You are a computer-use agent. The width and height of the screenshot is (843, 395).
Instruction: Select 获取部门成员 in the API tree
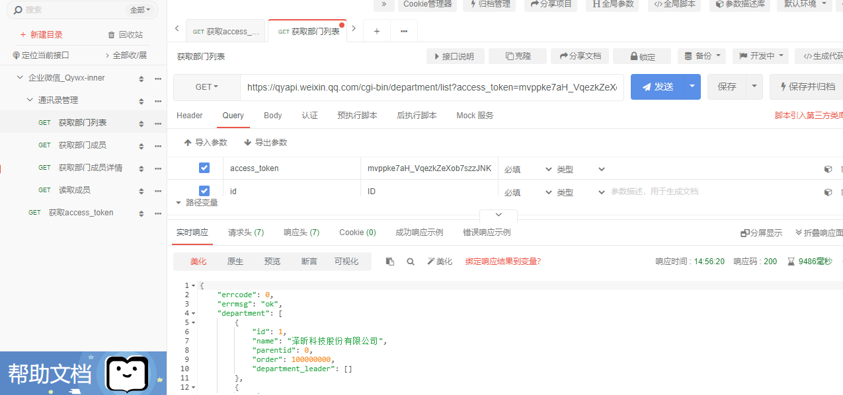82,145
